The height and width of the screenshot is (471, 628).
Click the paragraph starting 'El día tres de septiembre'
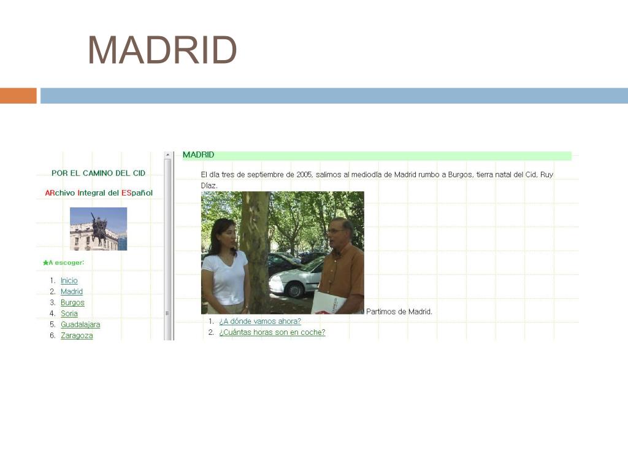point(377,180)
